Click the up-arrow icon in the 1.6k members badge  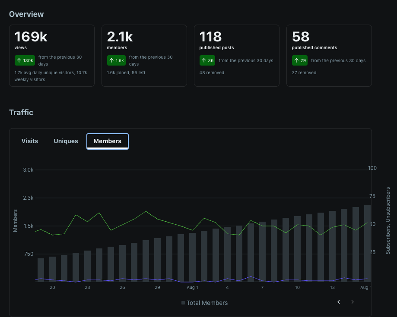pyautogui.click(x=111, y=60)
